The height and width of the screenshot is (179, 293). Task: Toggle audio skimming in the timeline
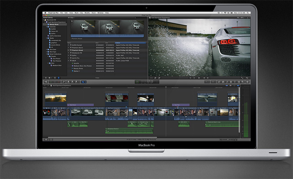tap(230, 85)
